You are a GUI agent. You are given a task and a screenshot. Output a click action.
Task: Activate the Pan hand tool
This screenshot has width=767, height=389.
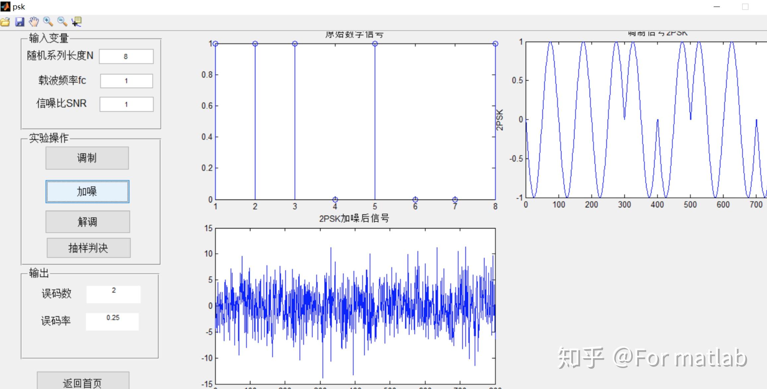coord(34,22)
